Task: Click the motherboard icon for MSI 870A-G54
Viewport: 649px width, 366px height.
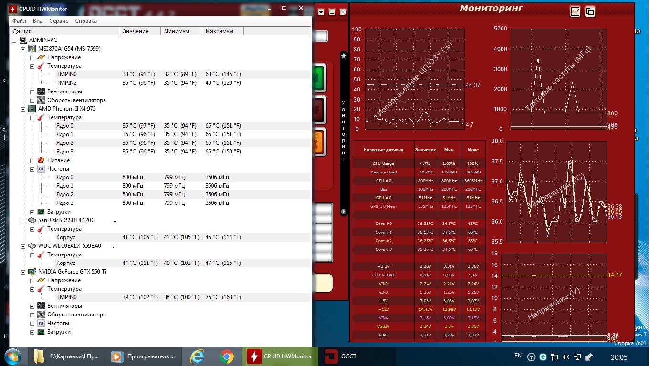Action: [32, 49]
